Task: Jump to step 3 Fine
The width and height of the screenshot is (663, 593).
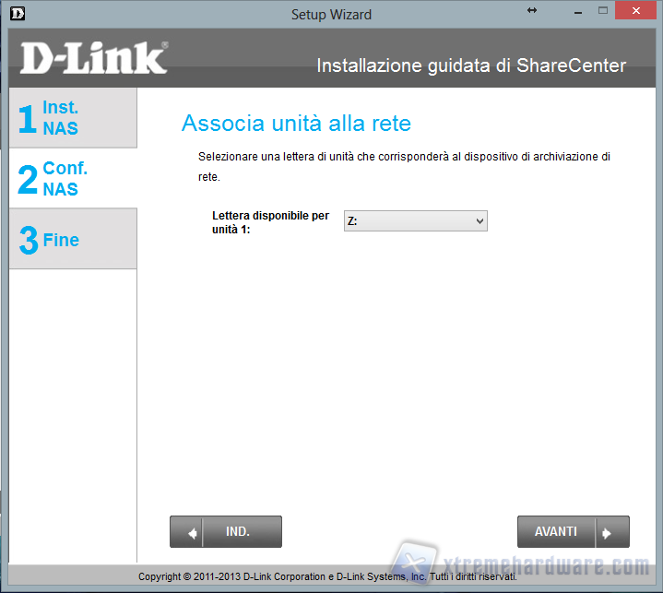Action: 72,240
